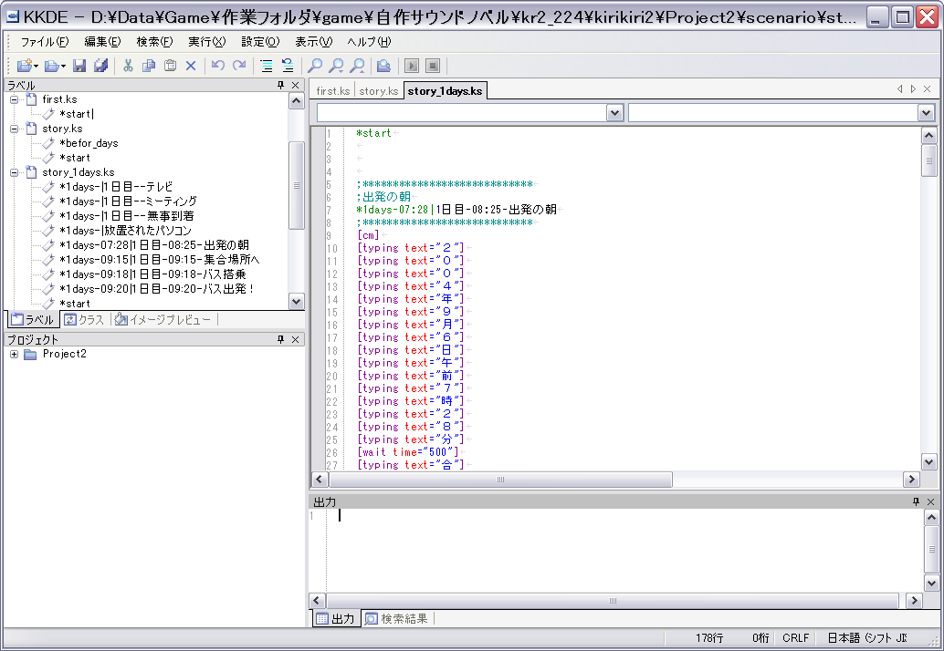Toggle the pin on 出力 panel

tap(916, 502)
